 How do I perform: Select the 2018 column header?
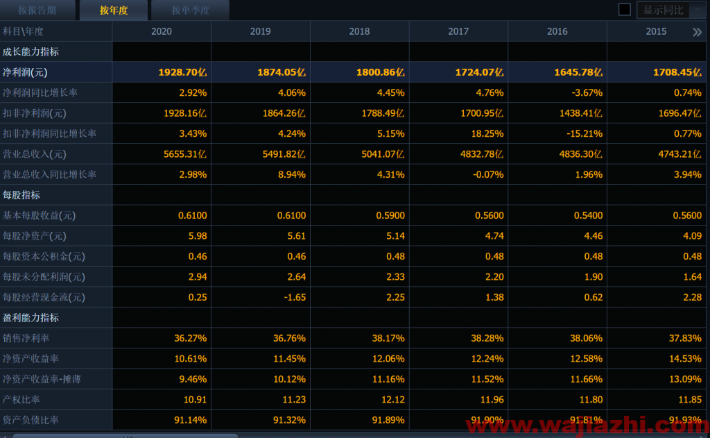coord(359,31)
